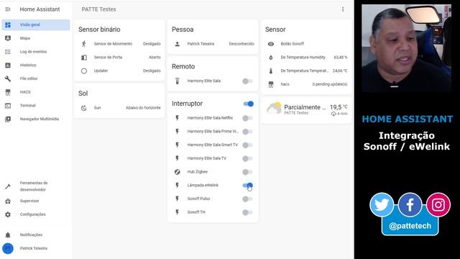This screenshot has height=259, width=460.
Task: Click the Sonoff TH flash icon
Action: (x=178, y=212)
